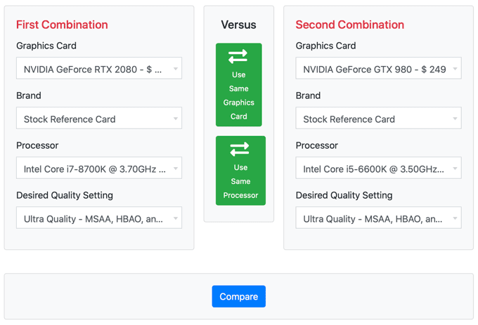Click the First Combination heading
The height and width of the screenshot is (325, 478).
[62, 25]
